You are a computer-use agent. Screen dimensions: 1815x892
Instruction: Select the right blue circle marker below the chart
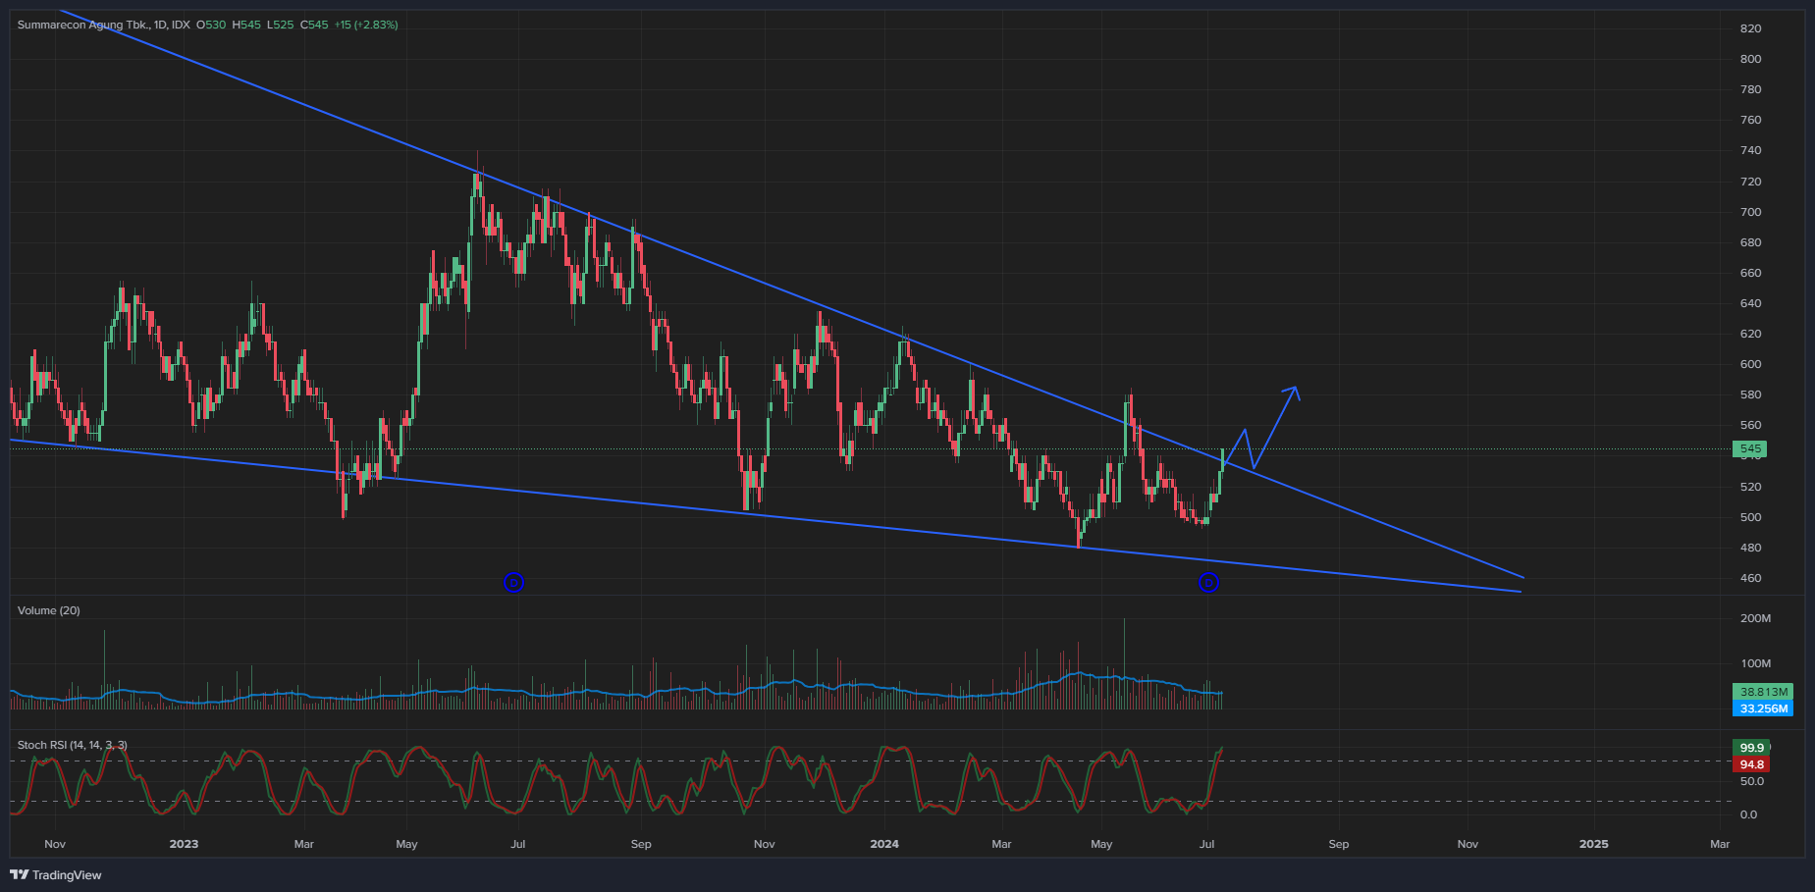pos(1208,582)
